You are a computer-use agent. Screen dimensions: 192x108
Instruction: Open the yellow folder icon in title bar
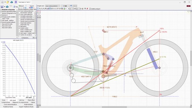[x=8, y=2]
